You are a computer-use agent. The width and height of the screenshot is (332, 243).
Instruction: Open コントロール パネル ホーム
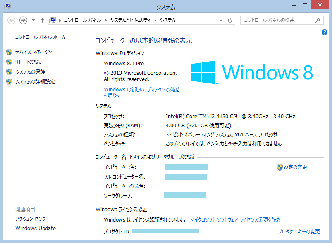click(x=40, y=37)
